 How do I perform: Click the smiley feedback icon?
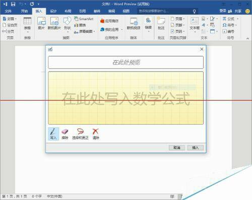247,11
